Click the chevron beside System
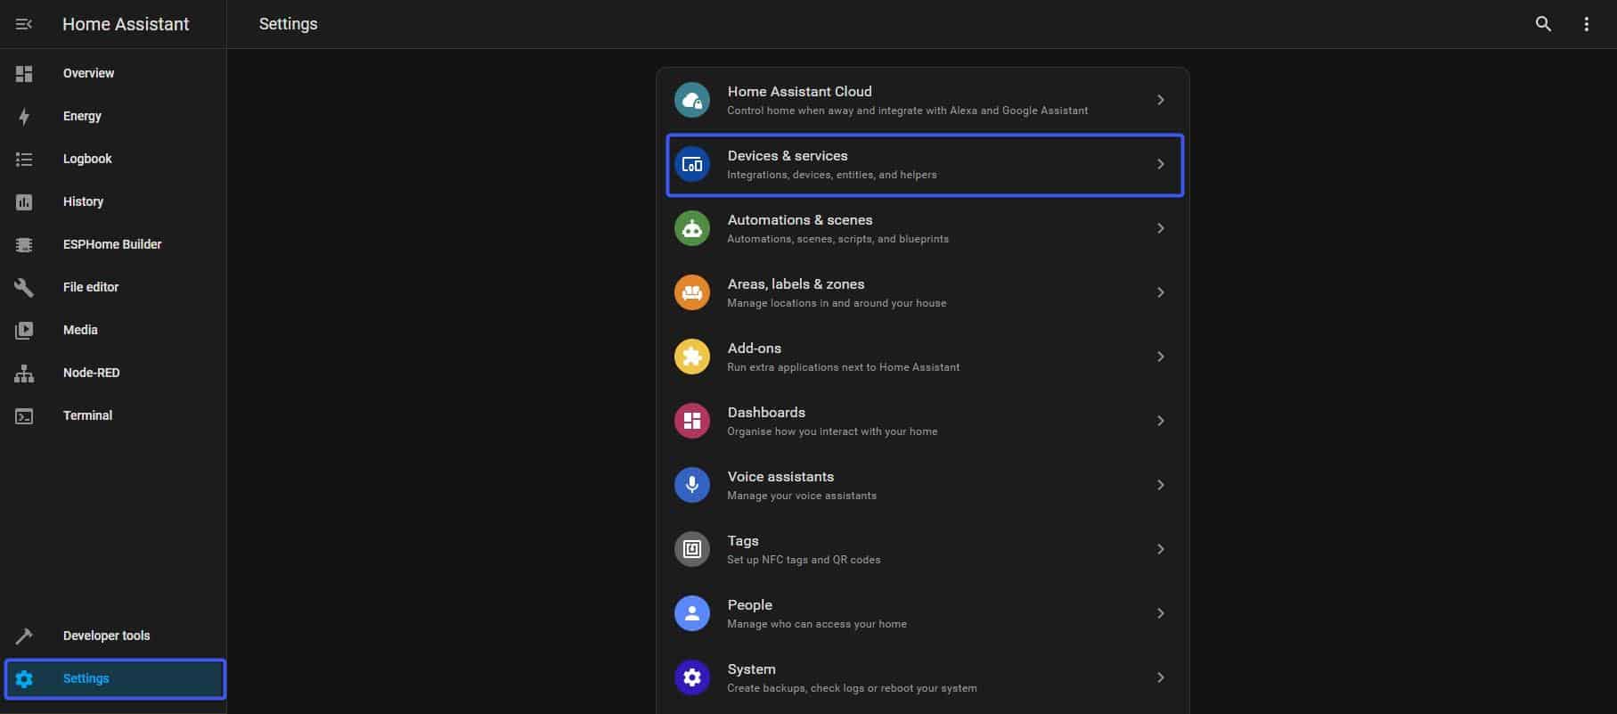 pos(1160,677)
